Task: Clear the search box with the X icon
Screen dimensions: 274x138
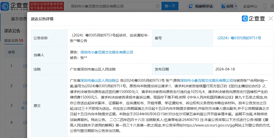Action: click(x=158, y=6)
